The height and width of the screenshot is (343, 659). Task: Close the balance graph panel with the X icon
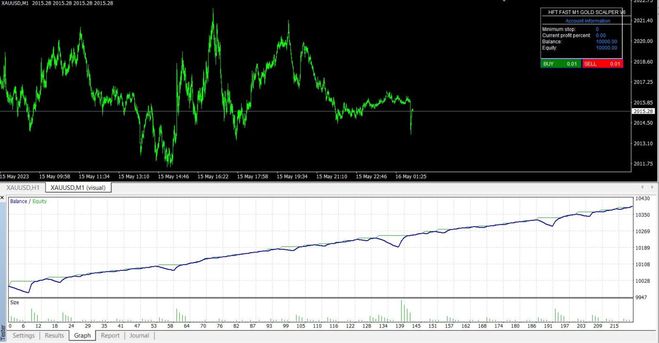tap(2, 197)
